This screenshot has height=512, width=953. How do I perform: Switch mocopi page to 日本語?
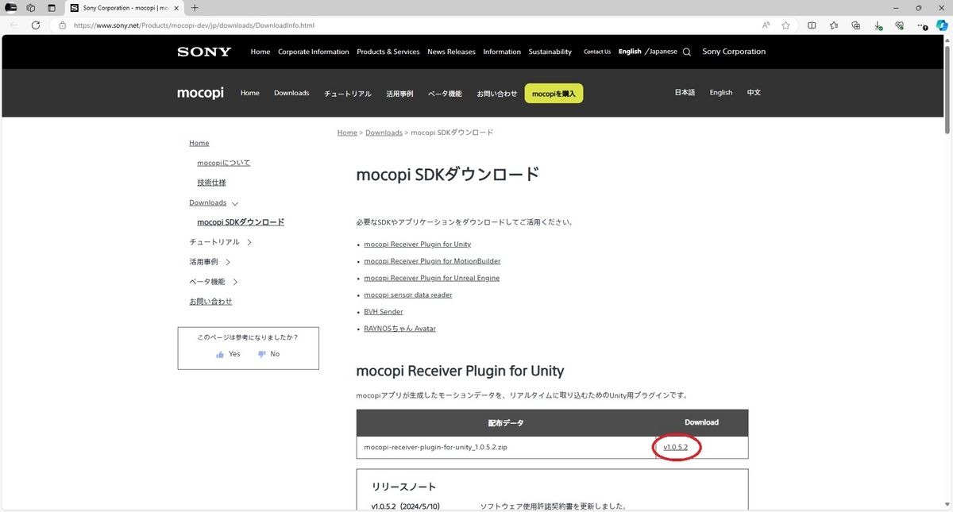coord(685,93)
